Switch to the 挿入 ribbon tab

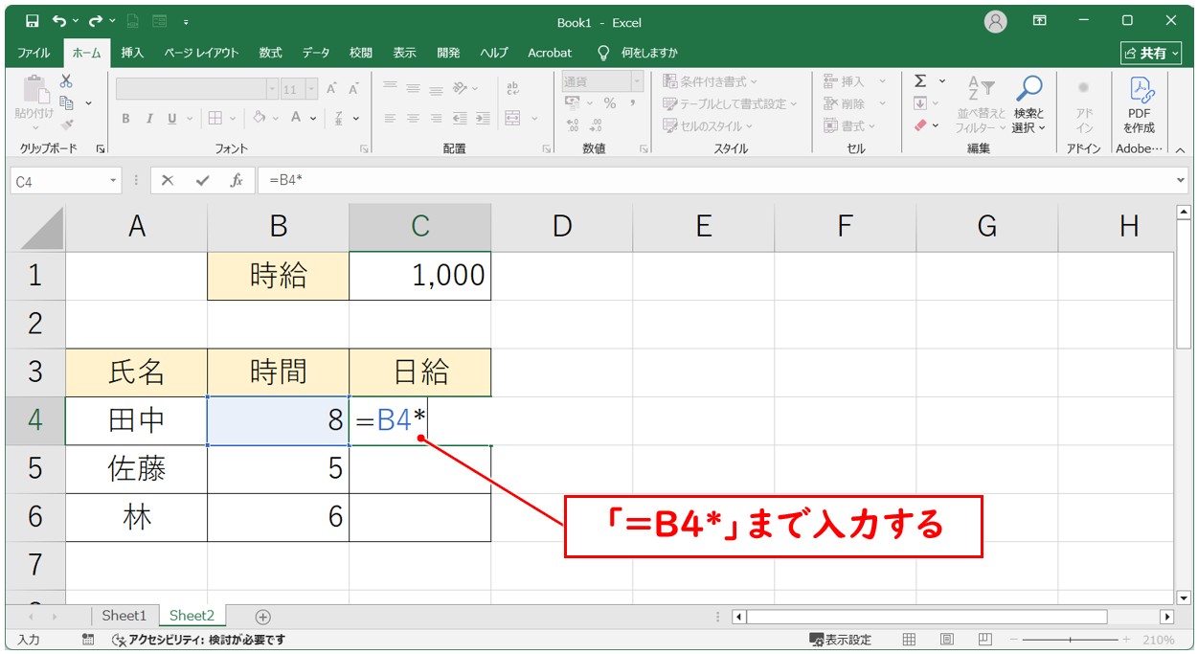coord(132,53)
